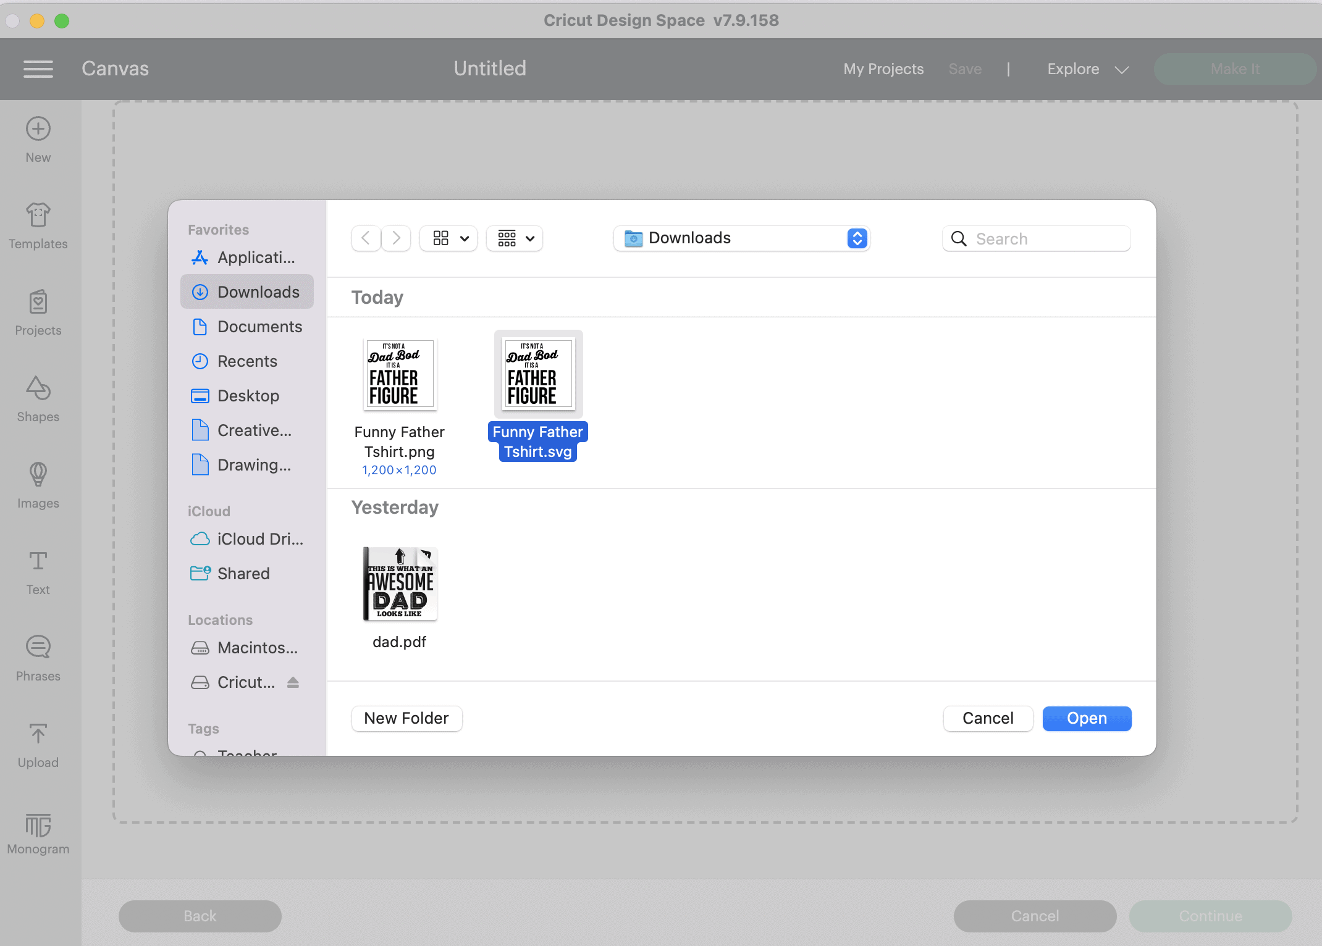Click the 1,200×1,200 dimensions text

click(400, 471)
